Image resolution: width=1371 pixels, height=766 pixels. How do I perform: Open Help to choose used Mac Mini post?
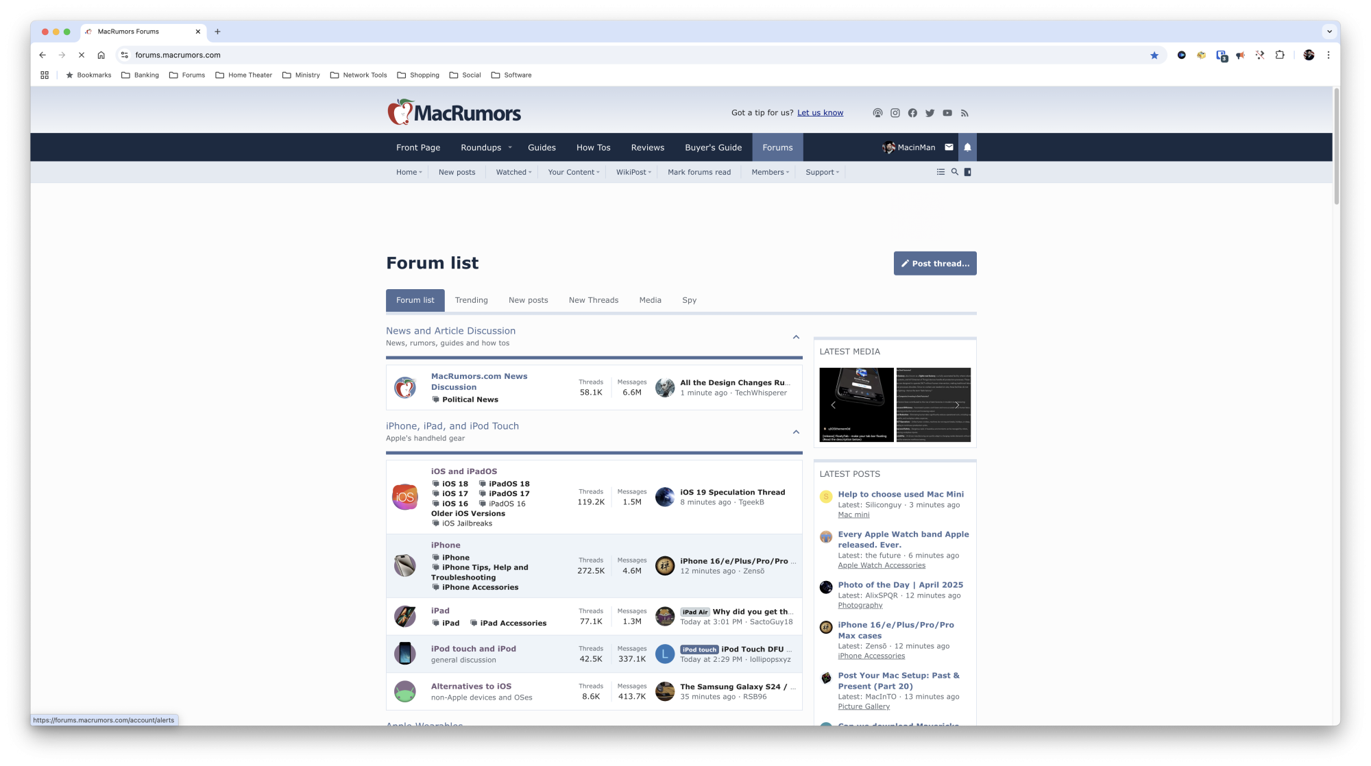[901, 494]
